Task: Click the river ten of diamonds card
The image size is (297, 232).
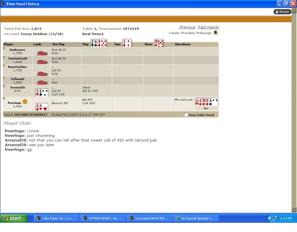Action: click(159, 43)
